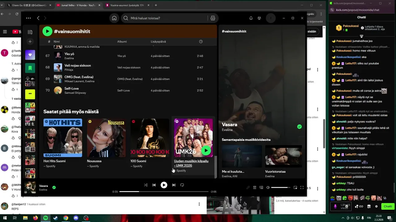Skip to the next track

click(x=174, y=185)
